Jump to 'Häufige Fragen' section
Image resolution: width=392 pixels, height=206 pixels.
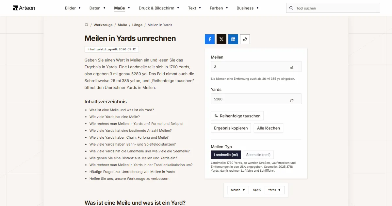(x=132, y=172)
